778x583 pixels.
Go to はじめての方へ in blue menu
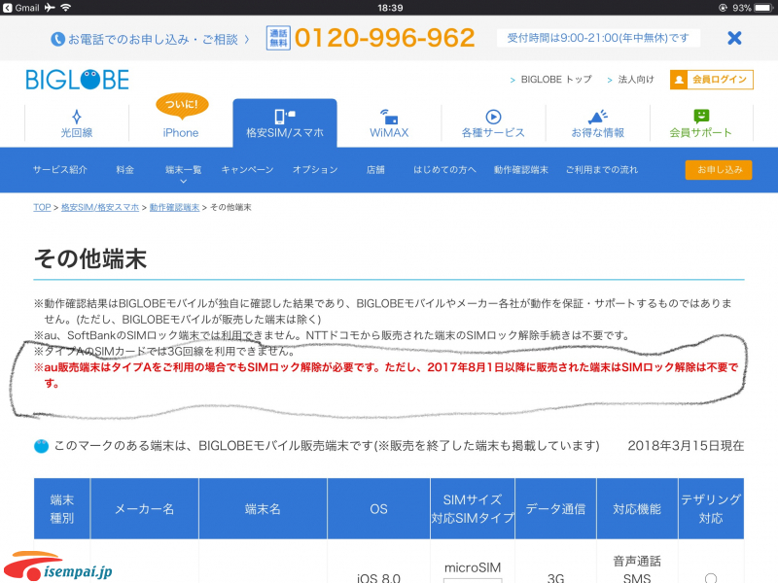444,169
